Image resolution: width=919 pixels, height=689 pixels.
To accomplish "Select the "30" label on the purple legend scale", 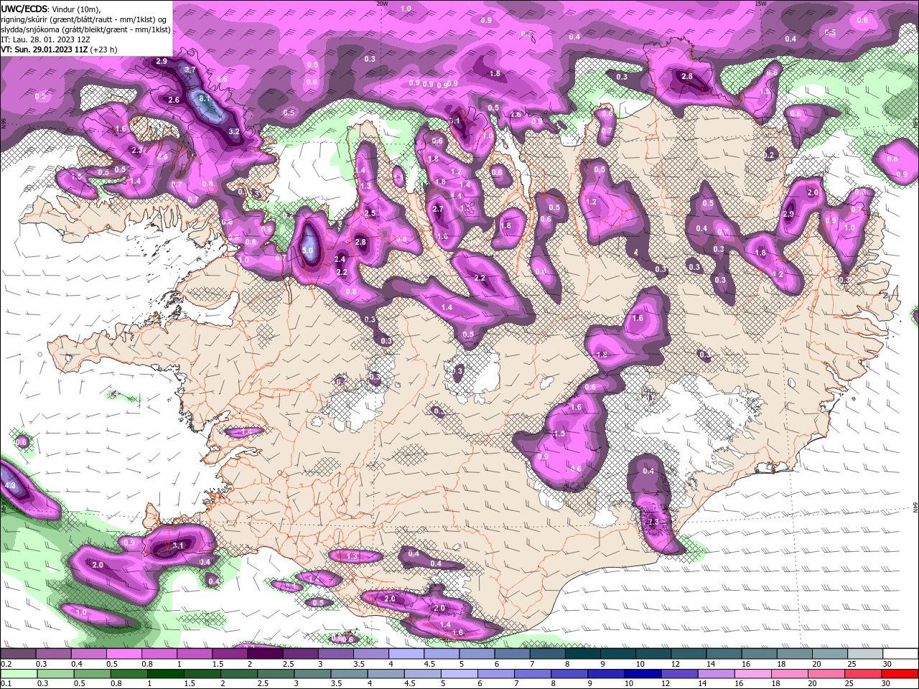I will [887, 664].
